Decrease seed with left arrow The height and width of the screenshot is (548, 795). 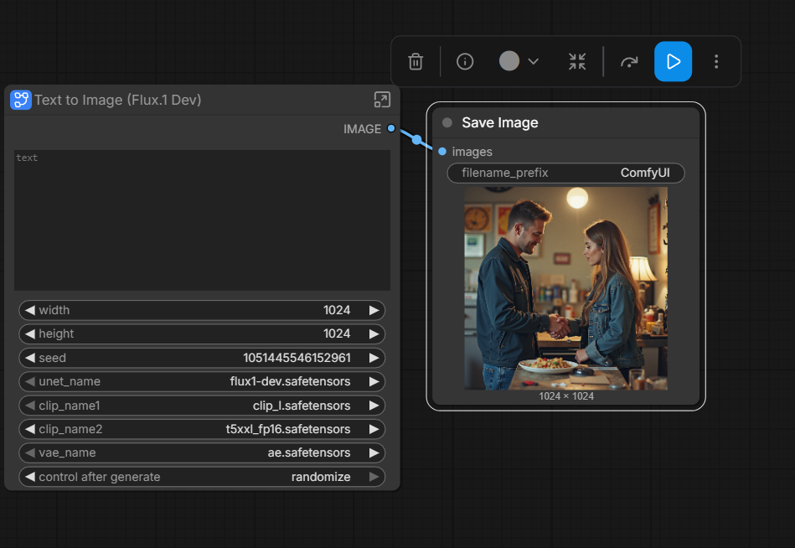[x=30, y=358]
